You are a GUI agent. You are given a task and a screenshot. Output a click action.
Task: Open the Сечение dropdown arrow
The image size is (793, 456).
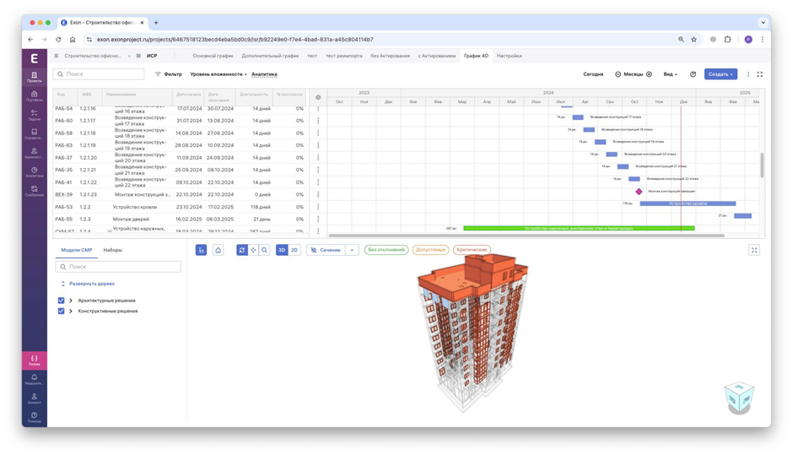tap(352, 250)
